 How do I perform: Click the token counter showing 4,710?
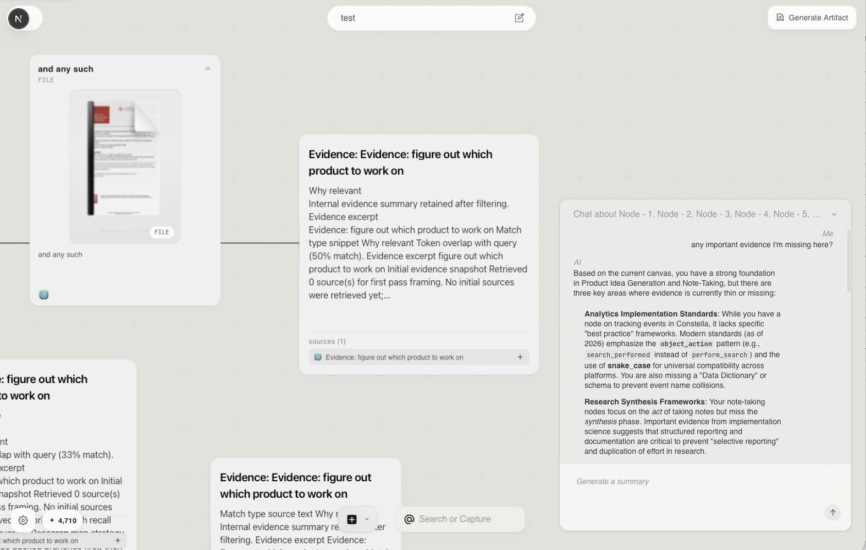[x=62, y=520]
